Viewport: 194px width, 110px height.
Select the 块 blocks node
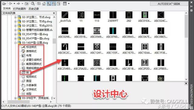[27, 73]
